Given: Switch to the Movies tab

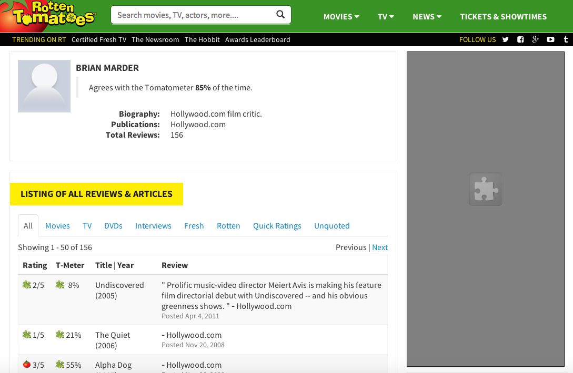Looking at the screenshot, I should point(57,226).
